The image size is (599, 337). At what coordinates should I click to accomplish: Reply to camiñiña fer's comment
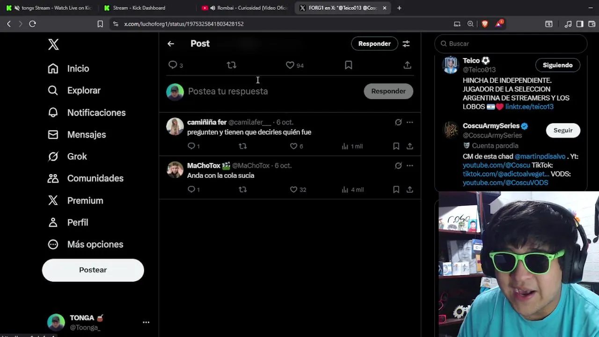pos(191,146)
